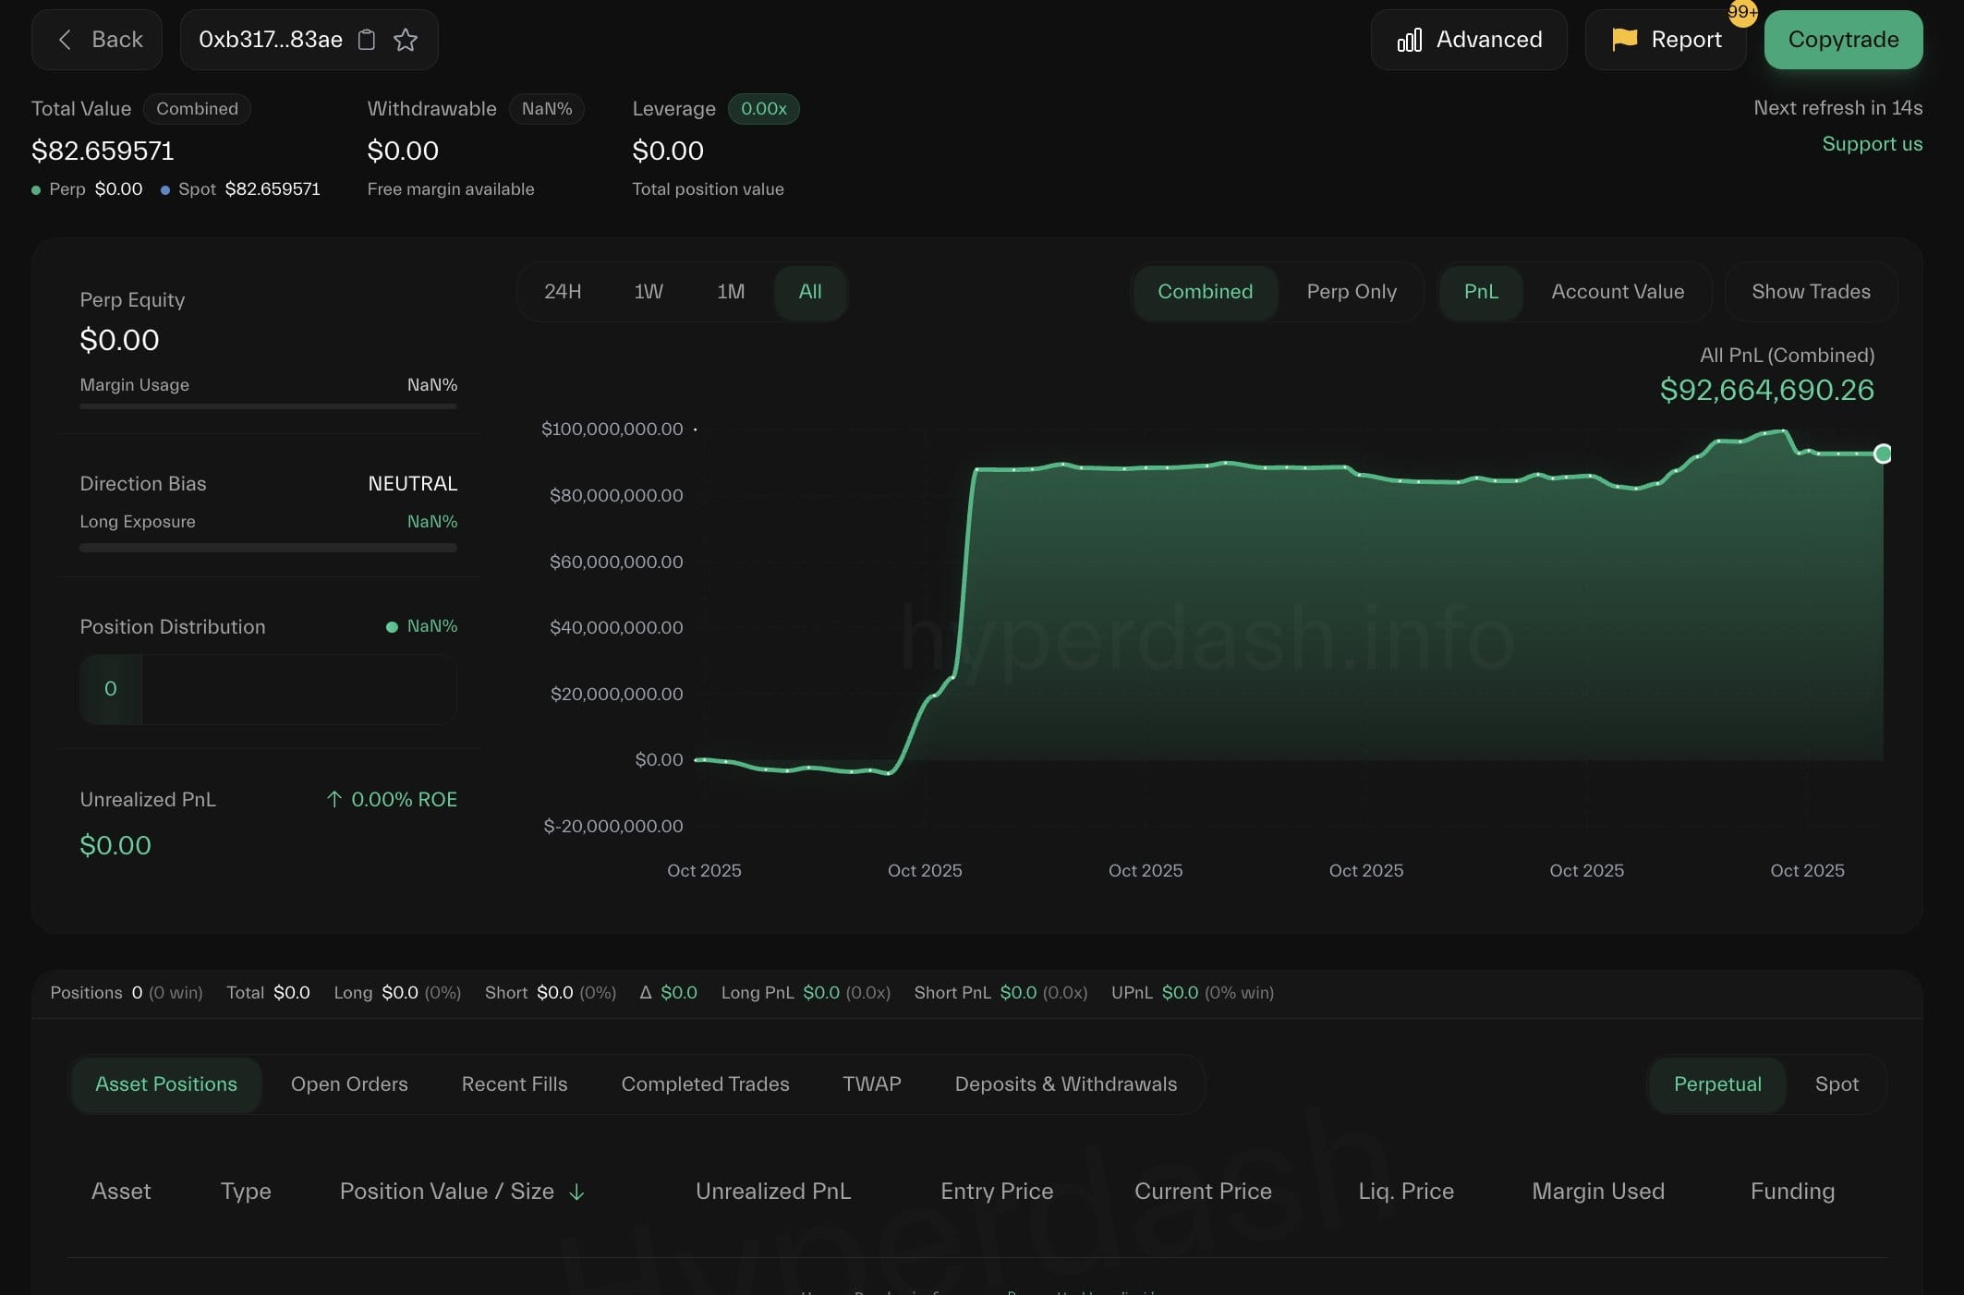Open the Recent Fills tab

(514, 1084)
